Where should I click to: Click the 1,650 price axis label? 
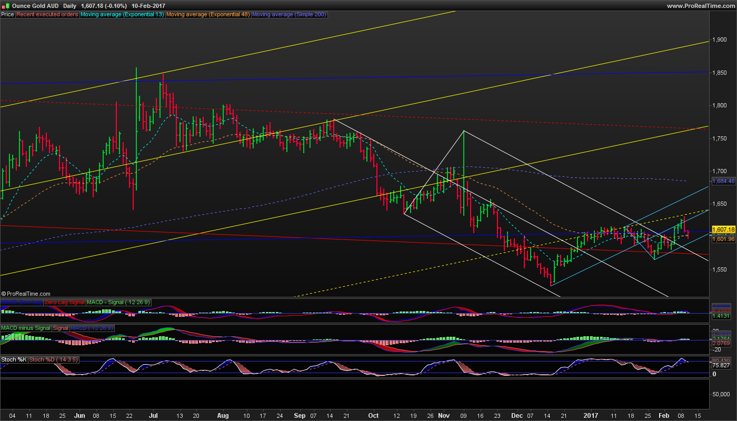pos(721,204)
